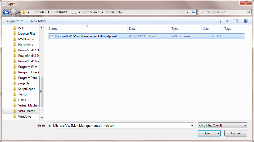Select the ISOs folder in tree
This screenshot has height=142, width=254.
21,28
